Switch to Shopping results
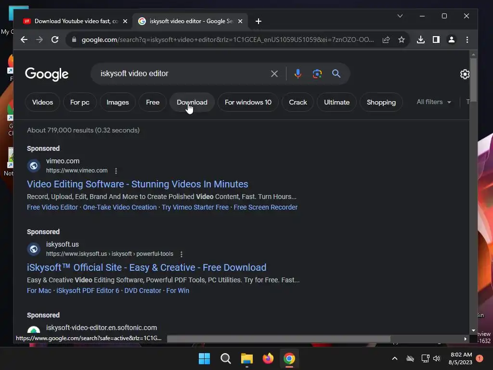This screenshot has width=493, height=370. 381,102
